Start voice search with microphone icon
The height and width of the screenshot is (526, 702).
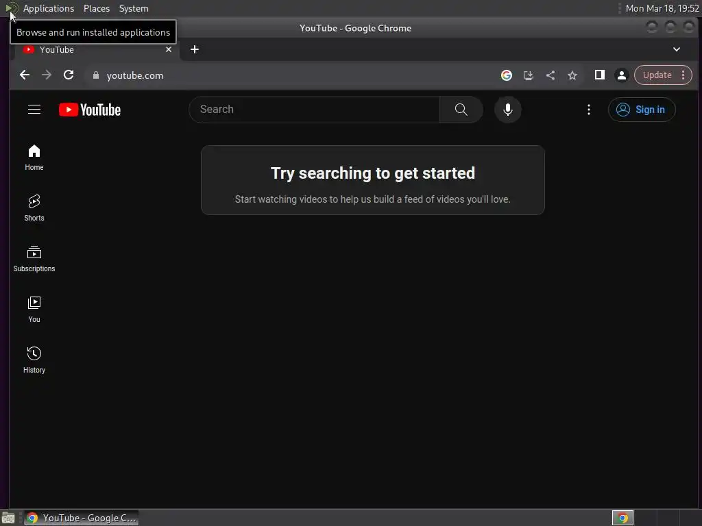[508, 110]
